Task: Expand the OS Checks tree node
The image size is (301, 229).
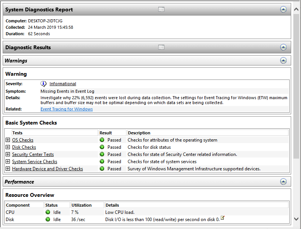Action: [x=8, y=140]
